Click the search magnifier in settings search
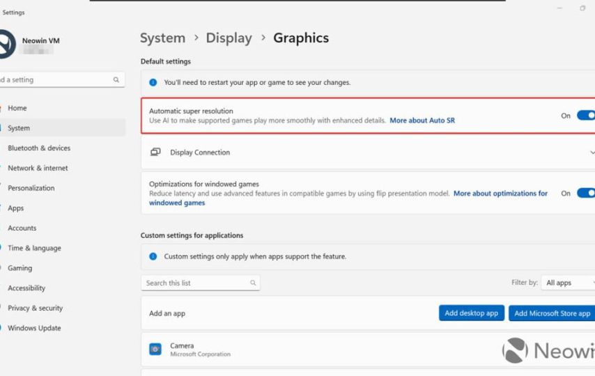The image size is (595, 376). coord(116,80)
